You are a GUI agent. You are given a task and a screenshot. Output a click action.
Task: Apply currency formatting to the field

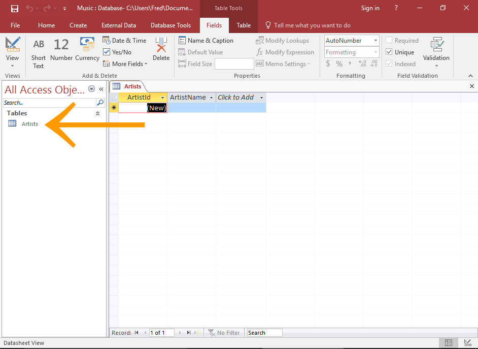(328, 64)
